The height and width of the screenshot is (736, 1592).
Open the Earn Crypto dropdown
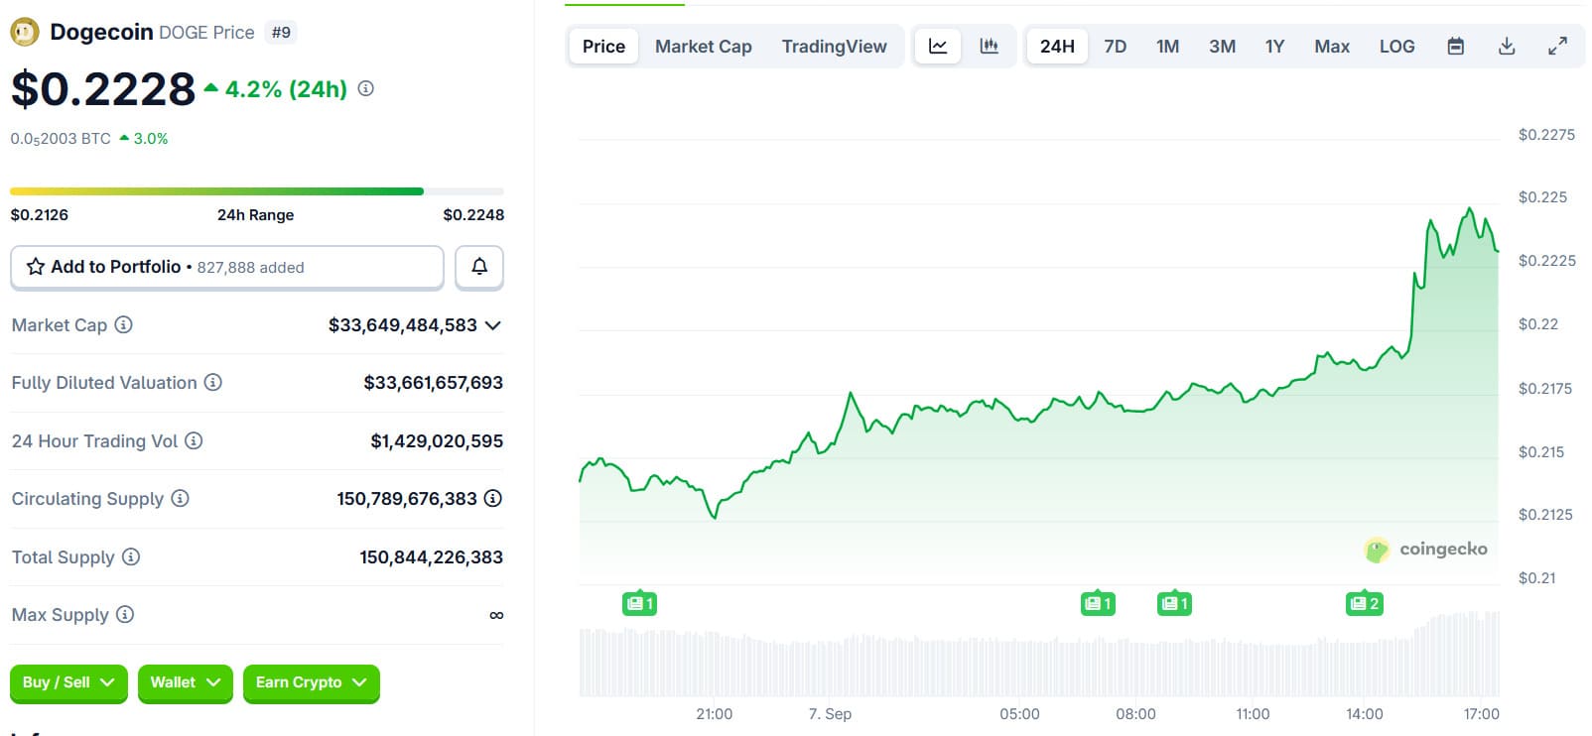click(311, 682)
